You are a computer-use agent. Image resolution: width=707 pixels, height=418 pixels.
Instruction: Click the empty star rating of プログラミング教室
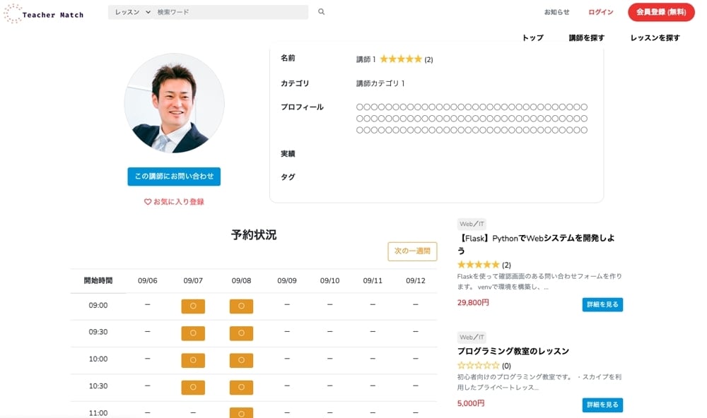click(479, 365)
